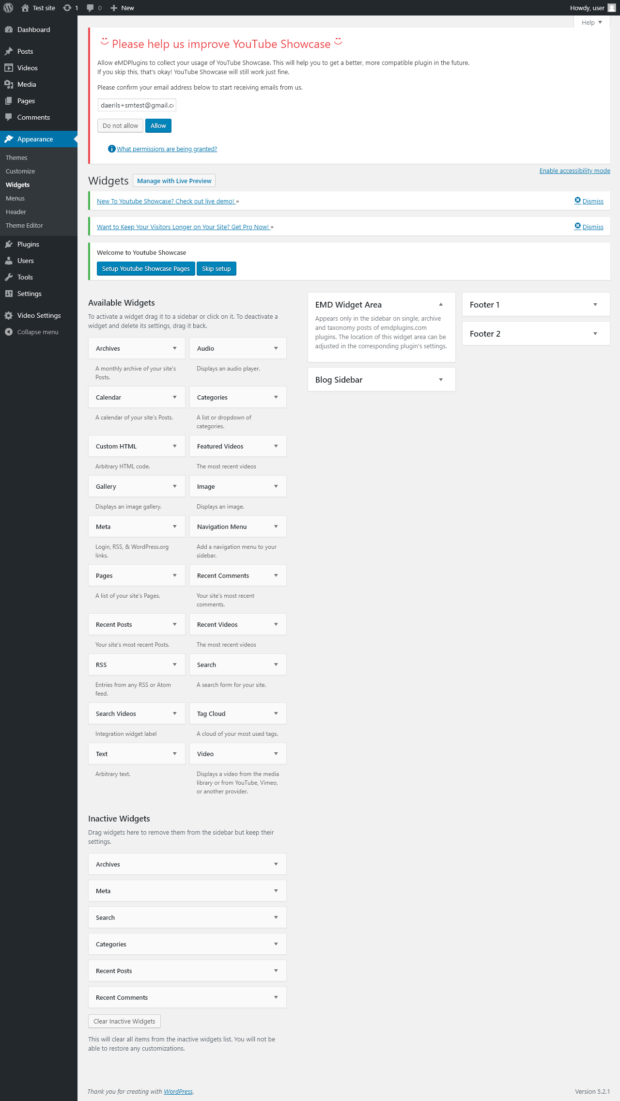620x1101 pixels.
Task: Go to Theme Editor in Appearance menu
Action: pyautogui.click(x=24, y=225)
